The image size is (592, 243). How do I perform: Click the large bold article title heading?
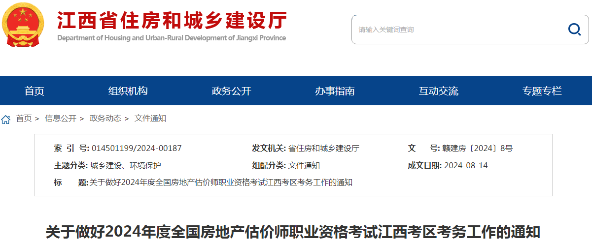[293, 232]
